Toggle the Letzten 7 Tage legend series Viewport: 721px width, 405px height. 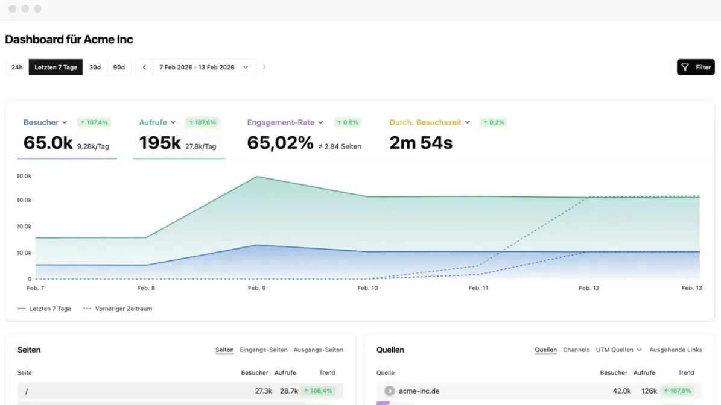coord(45,309)
